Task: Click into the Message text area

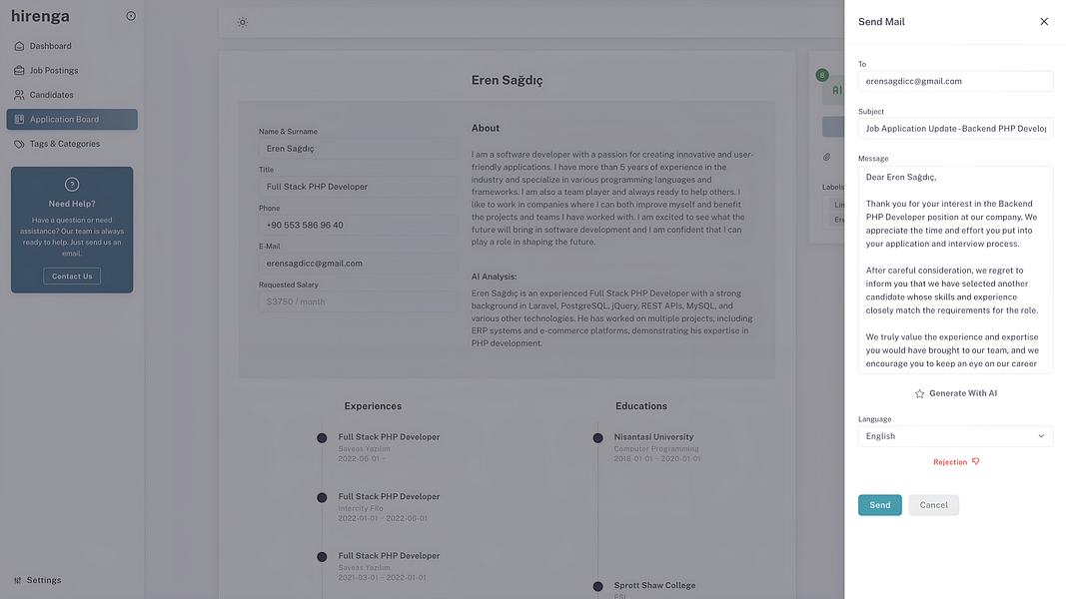Action: (955, 271)
